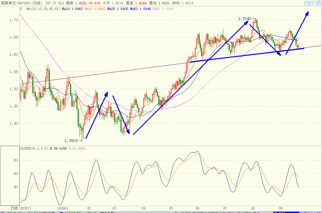Click the +0.41% change value
Screen dimensions: 322x213
[94, 3]
